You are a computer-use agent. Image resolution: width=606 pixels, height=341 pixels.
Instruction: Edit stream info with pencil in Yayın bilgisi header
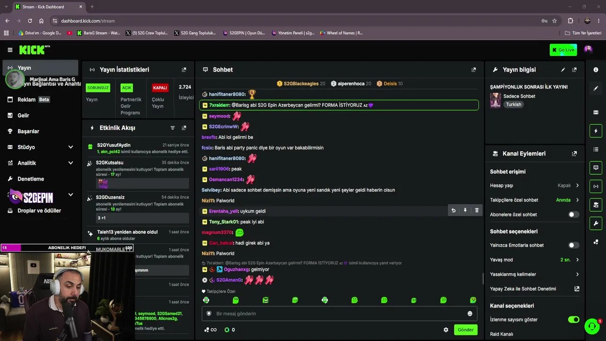pyautogui.click(x=563, y=70)
